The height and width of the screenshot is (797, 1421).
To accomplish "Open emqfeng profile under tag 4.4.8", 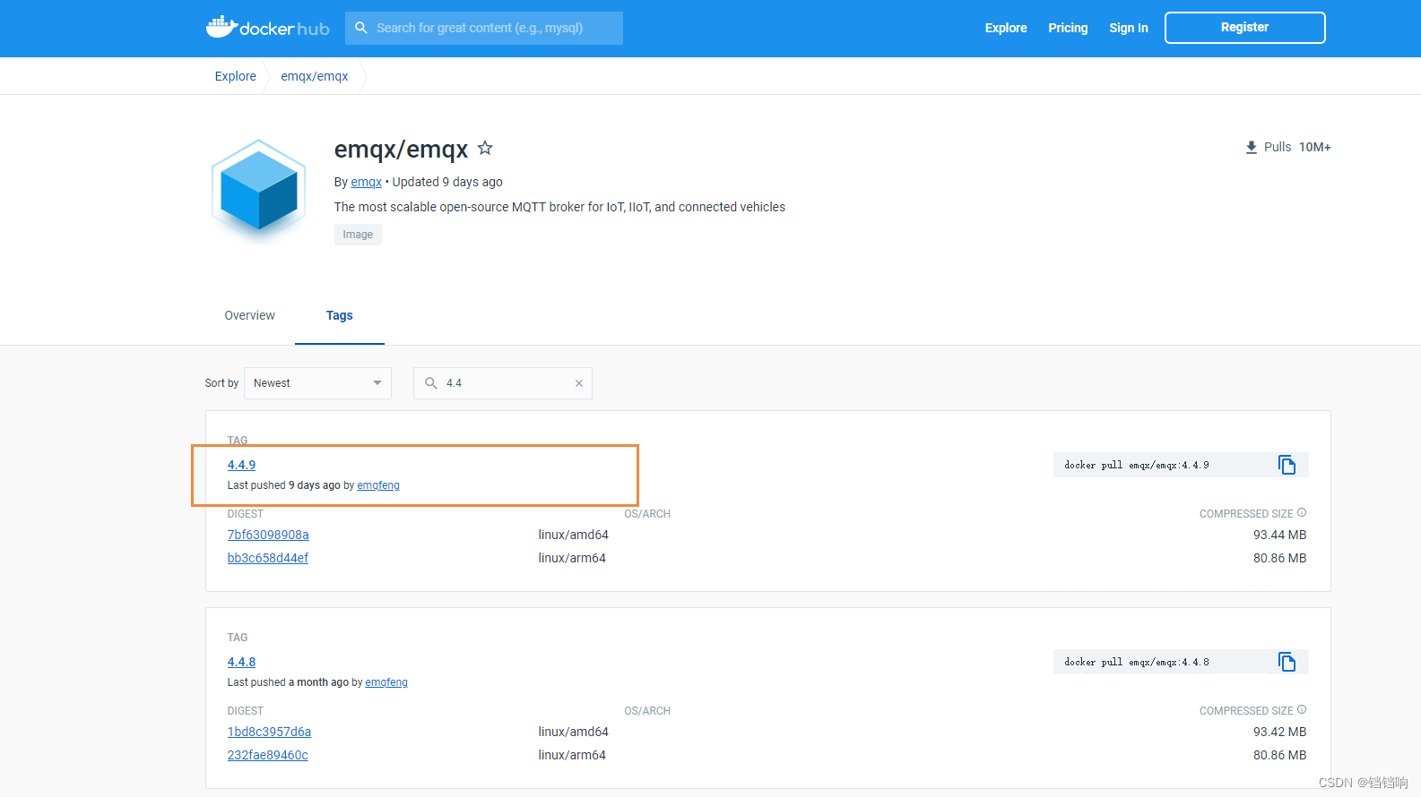I will [386, 682].
